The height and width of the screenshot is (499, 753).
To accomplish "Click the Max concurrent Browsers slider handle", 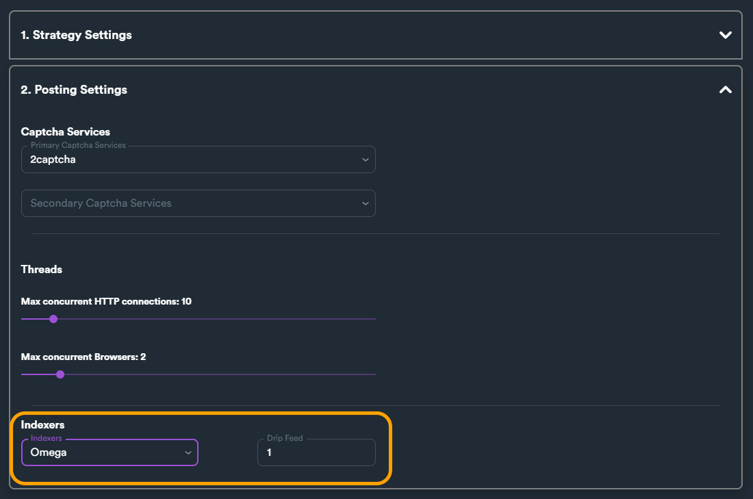I will [x=60, y=374].
